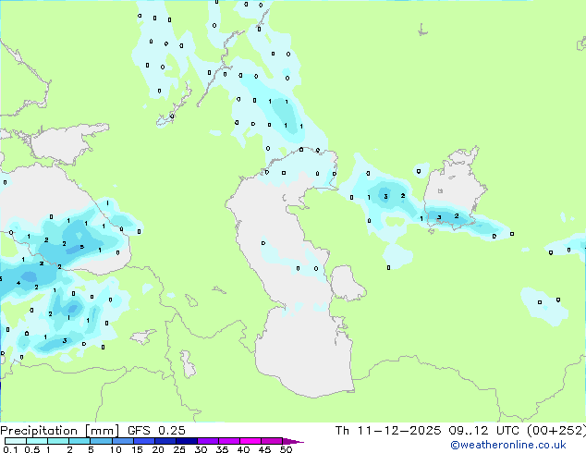This screenshot has height=453, width=586.
Task: Pick the 15–20 mm legend color swatch
Action: pos(143,441)
